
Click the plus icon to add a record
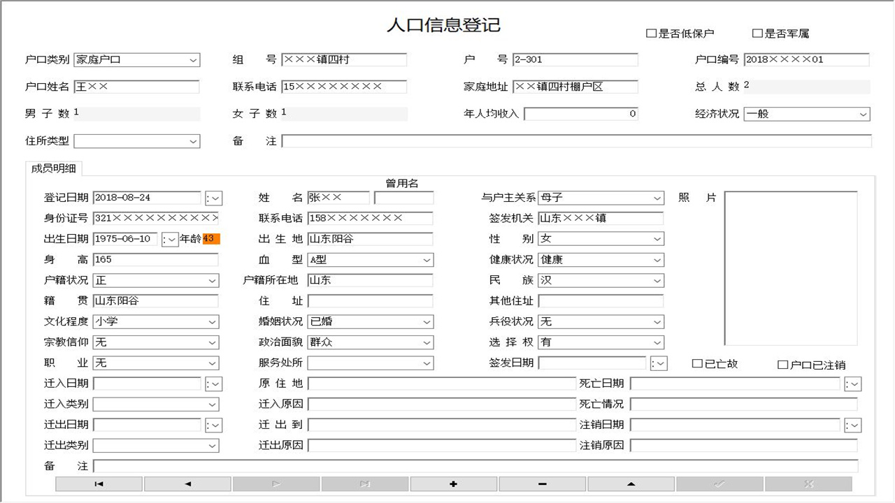tap(453, 483)
